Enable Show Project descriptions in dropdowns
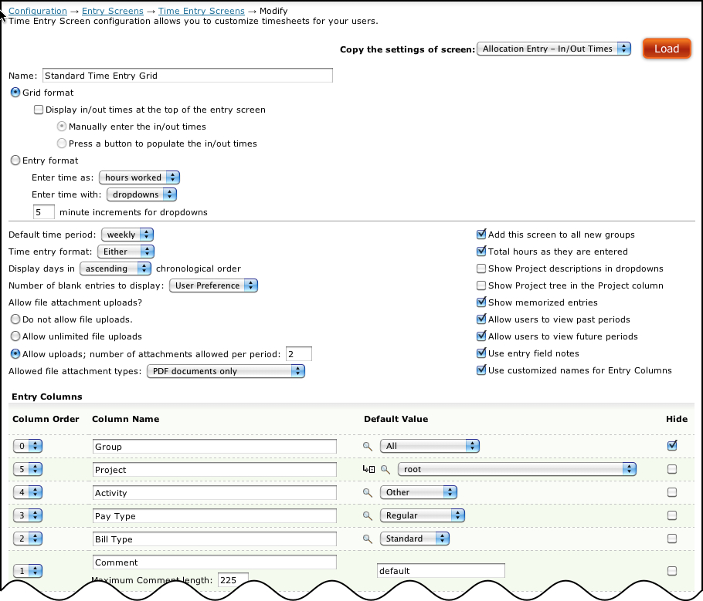Viewport: 703px width, 601px height. [481, 268]
